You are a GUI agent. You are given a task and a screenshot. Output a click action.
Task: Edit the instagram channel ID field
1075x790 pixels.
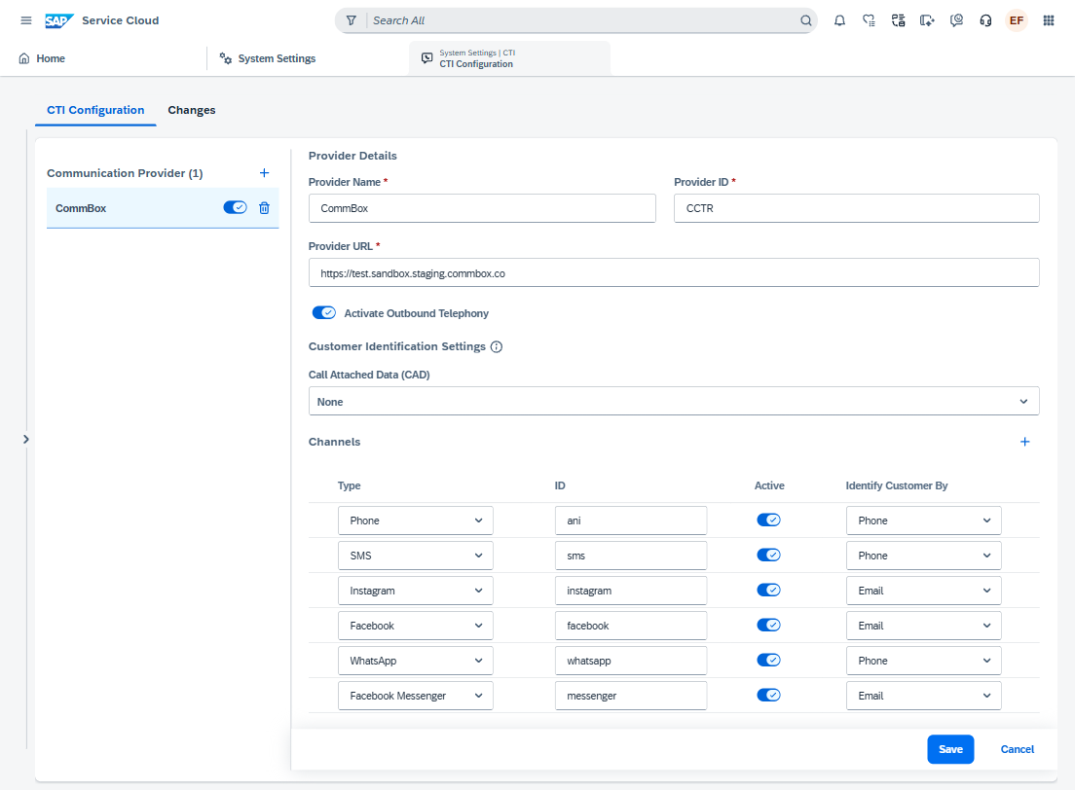click(x=631, y=591)
